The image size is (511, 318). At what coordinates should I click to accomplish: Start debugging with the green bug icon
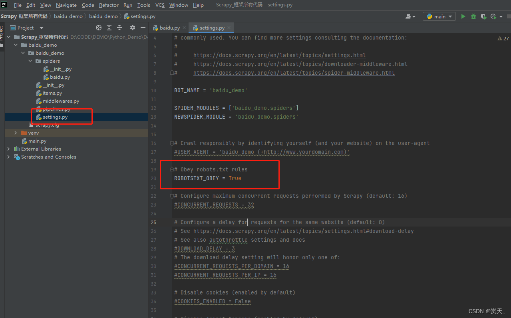click(473, 16)
